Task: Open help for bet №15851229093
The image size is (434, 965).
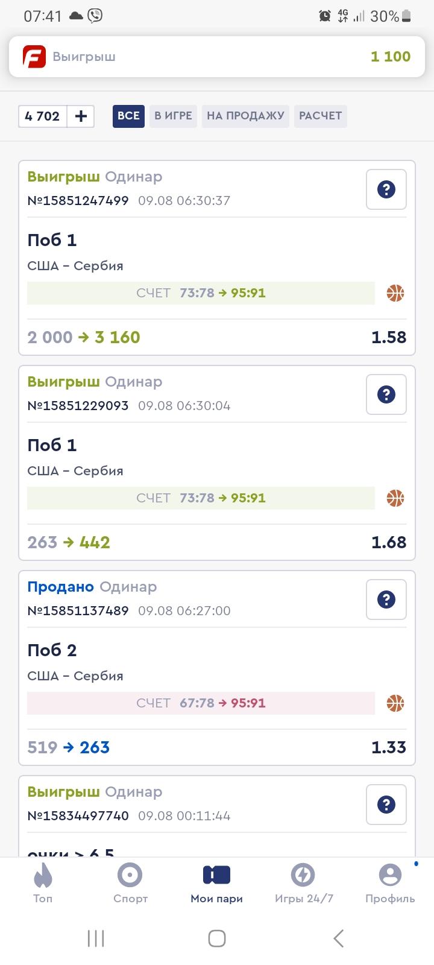Action: 386,394
